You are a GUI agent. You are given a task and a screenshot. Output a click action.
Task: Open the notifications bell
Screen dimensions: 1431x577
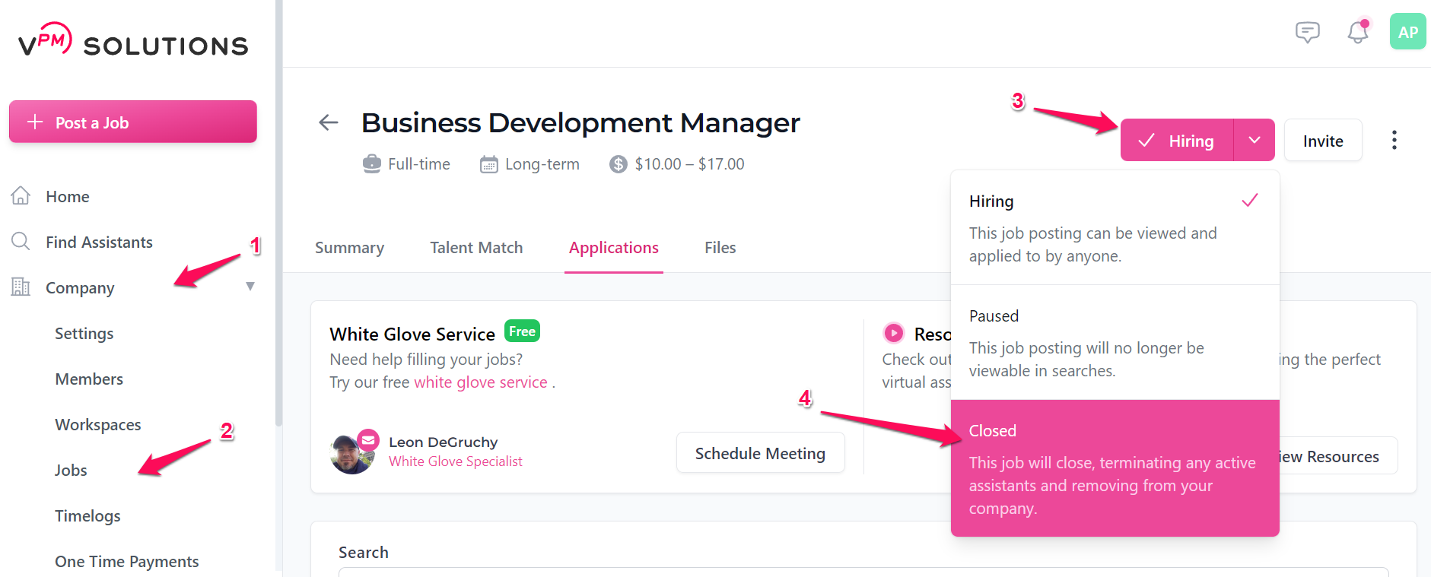(x=1357, y=32)
